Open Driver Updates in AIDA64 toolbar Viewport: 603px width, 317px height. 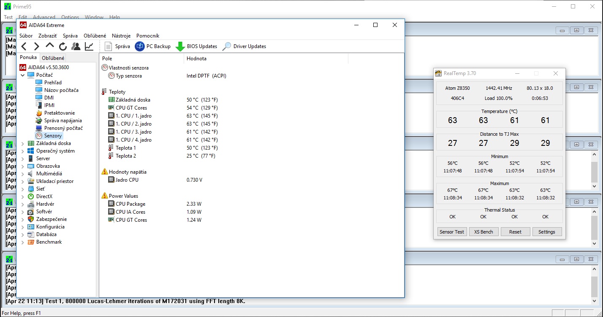tap(244, 46)
